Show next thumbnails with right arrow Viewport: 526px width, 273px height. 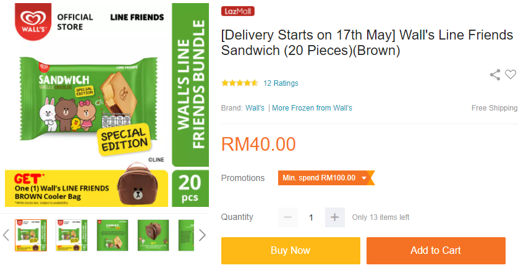(x=201, y=235)
